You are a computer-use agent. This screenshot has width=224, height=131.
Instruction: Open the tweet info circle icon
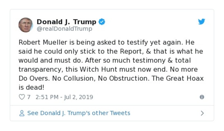pos(202,97)
